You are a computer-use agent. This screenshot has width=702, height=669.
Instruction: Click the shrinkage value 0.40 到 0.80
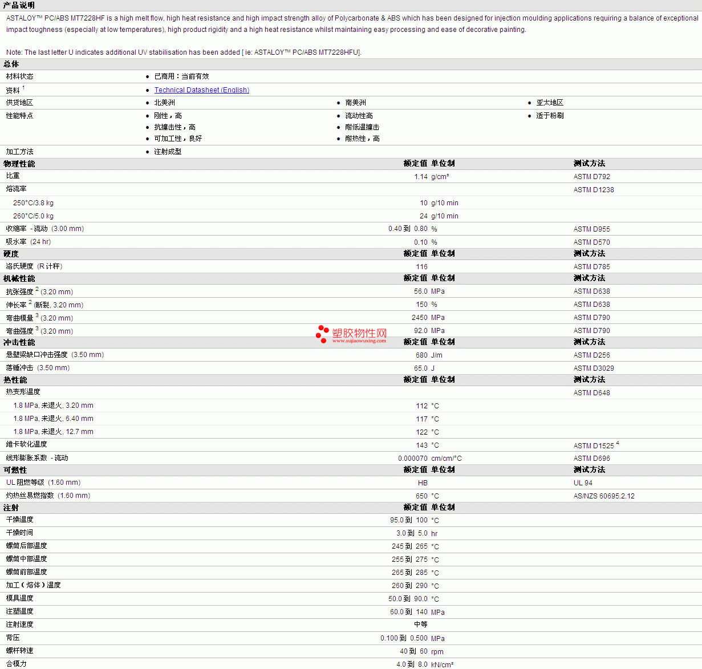[x=408, y=229]
